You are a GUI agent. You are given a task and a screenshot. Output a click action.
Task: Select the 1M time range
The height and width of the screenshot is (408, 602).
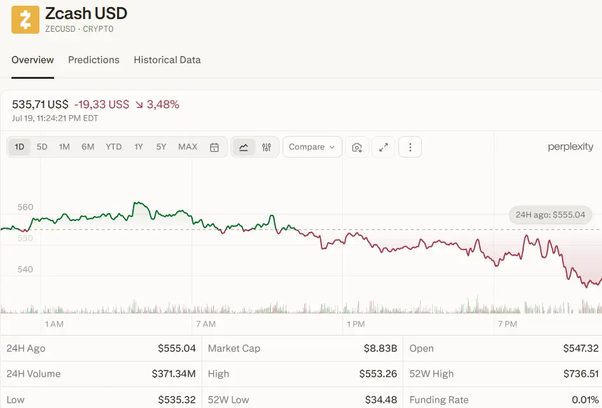(x=64, y=147)
